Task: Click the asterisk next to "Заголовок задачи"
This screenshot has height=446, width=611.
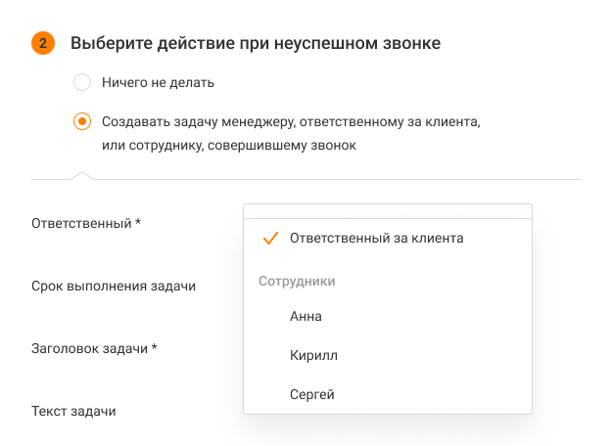Action: tap(155, 347)
